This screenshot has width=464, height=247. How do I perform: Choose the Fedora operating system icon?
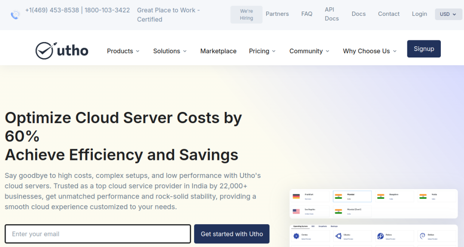[381, 236]
